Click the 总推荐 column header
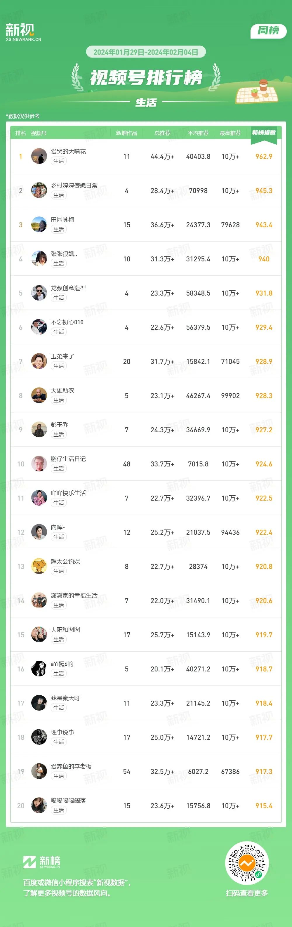 162,133
